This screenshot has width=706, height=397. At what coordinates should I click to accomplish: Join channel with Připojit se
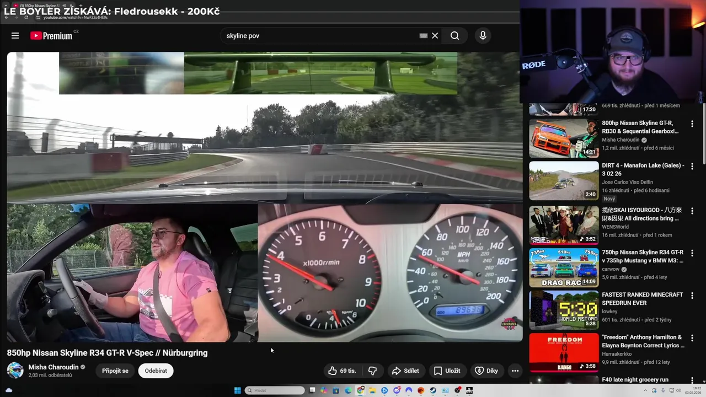point(115,371)
